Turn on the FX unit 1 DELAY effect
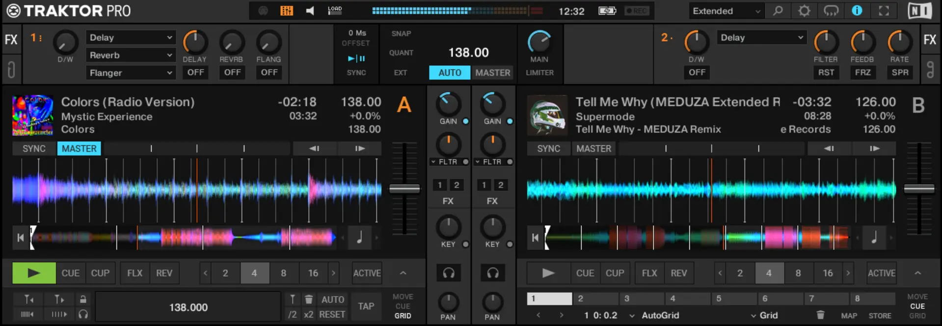The width and height of the screenshot is (942, 326). 195,73
